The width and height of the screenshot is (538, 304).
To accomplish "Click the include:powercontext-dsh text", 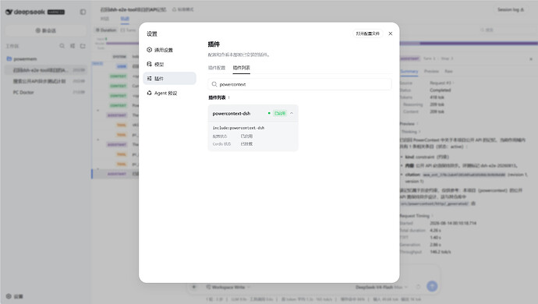I will coord(239,128).
